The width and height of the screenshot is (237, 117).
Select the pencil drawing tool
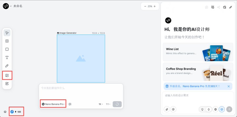coord(7,66)
